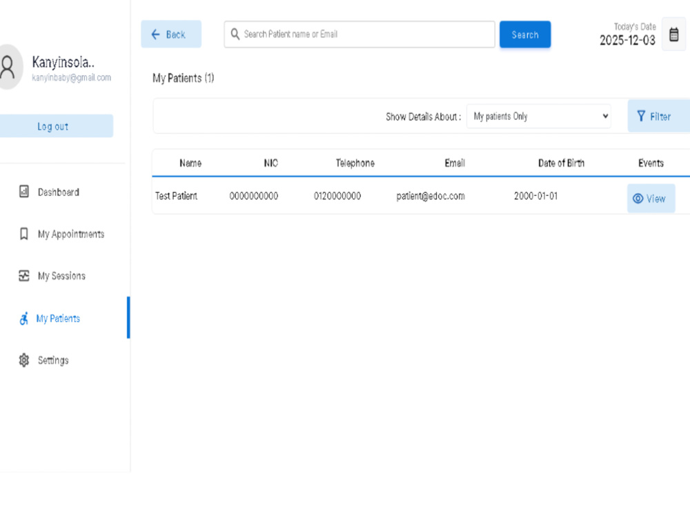Image resolution: width=690 pixels, height=517 pixels.
Task: Click the eye icon on View button
Action: click(x=638, y=199)
